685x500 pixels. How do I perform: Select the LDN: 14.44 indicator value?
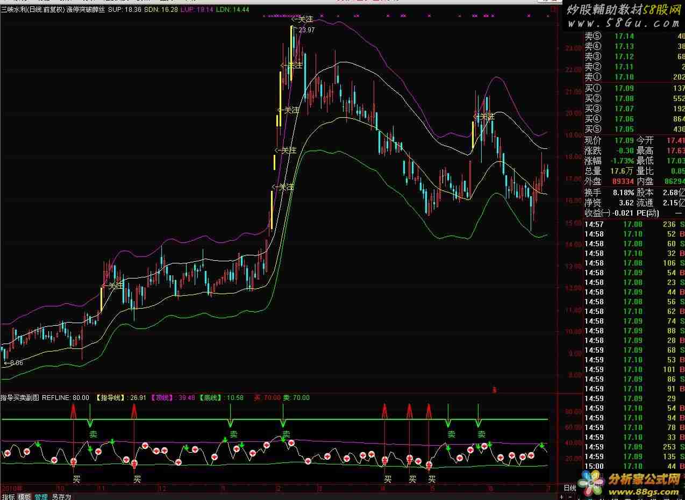click(232, 10)
